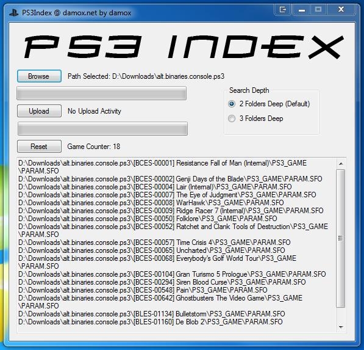Screen dimensions: 364x350
Task: Click the scan progress bar below Browse
Action: pyautogui.click(x=101, y=93)
